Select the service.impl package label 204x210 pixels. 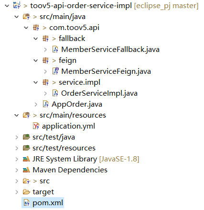[79, 82]
